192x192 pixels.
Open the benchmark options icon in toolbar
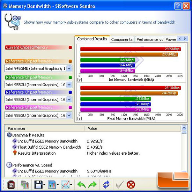[x=11, y=185]
